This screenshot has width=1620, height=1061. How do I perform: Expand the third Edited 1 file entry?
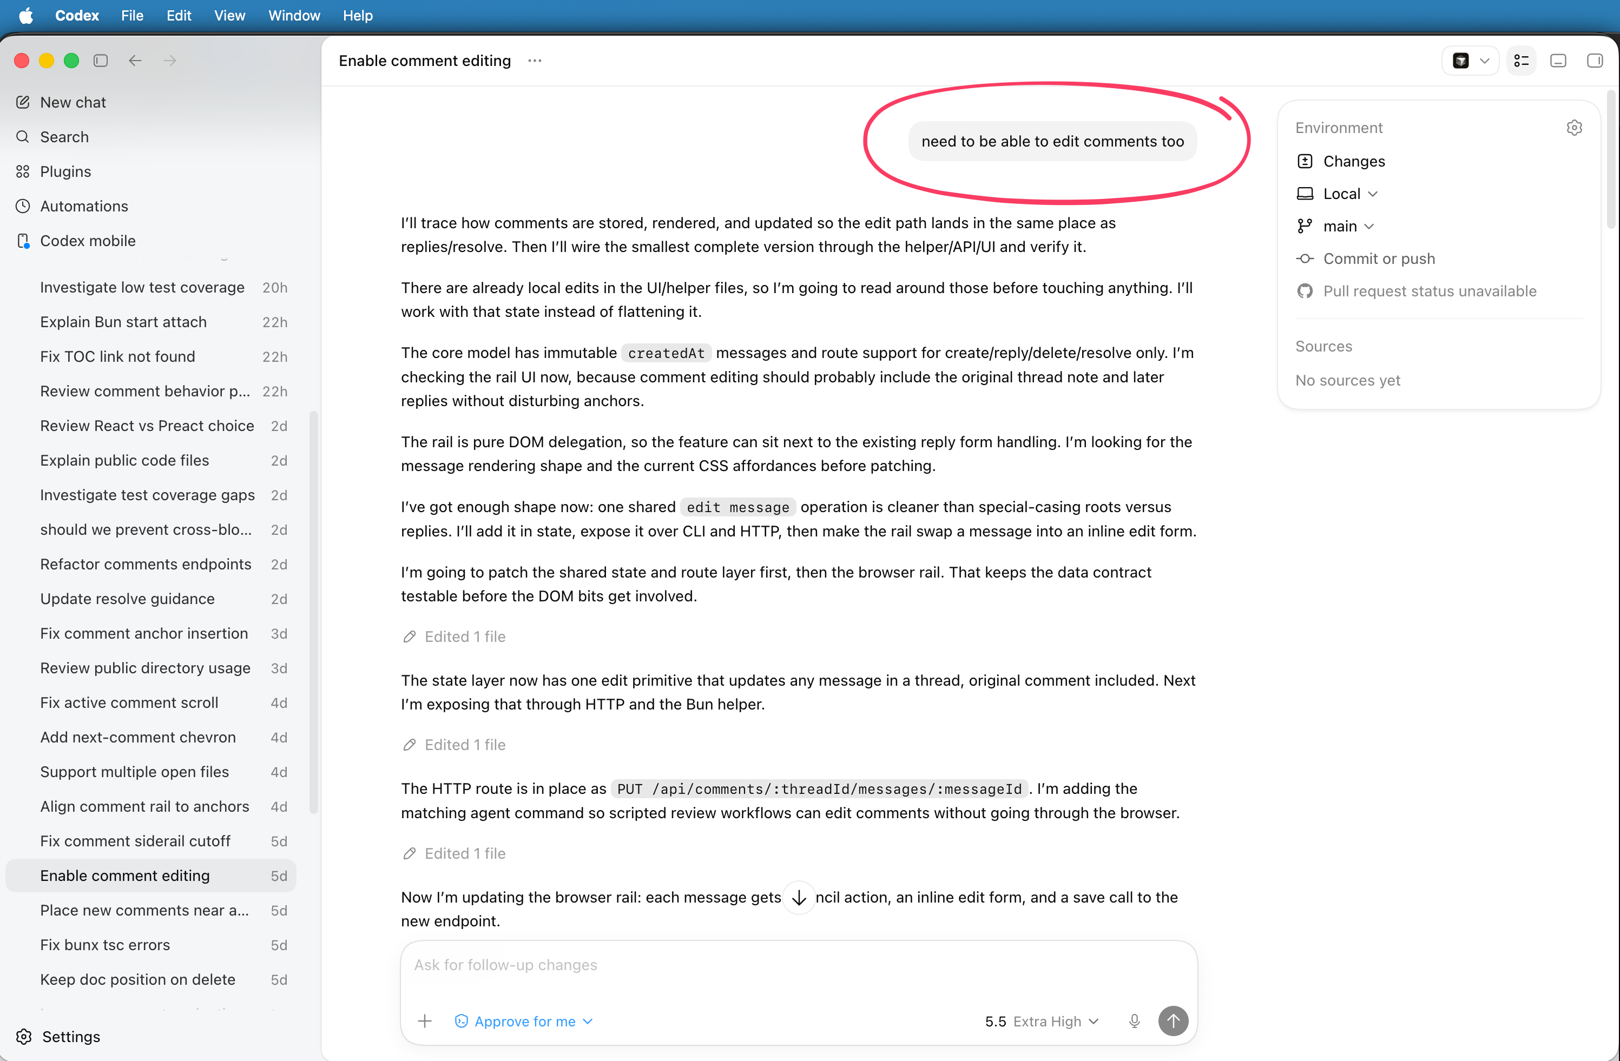click(x=454, y=853)
